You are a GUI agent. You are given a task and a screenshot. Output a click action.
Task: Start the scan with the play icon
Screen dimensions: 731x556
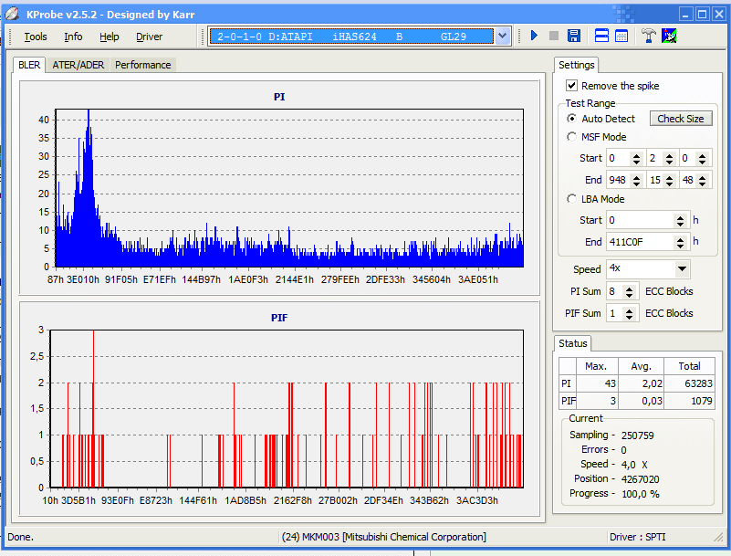[535, 36]
